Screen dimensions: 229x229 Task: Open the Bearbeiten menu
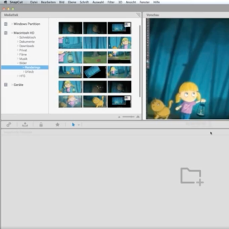[x=48, y=2]
